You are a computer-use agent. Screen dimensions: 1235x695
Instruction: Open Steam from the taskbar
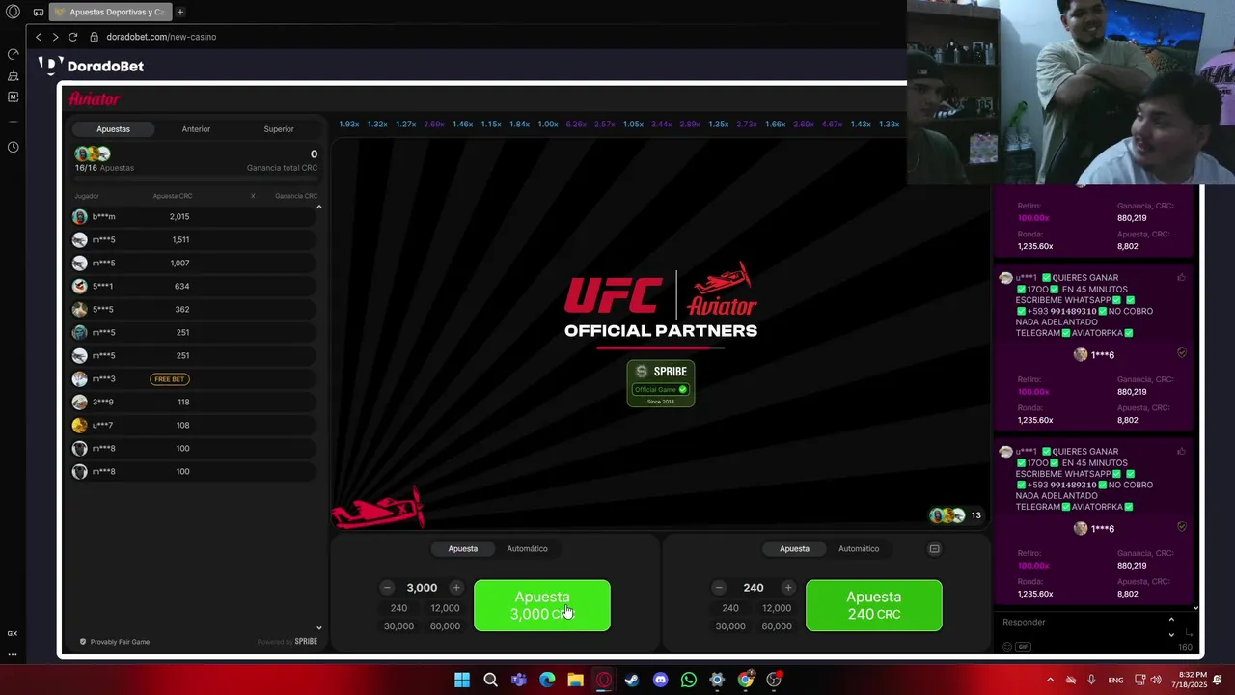(x=631, y=680)
